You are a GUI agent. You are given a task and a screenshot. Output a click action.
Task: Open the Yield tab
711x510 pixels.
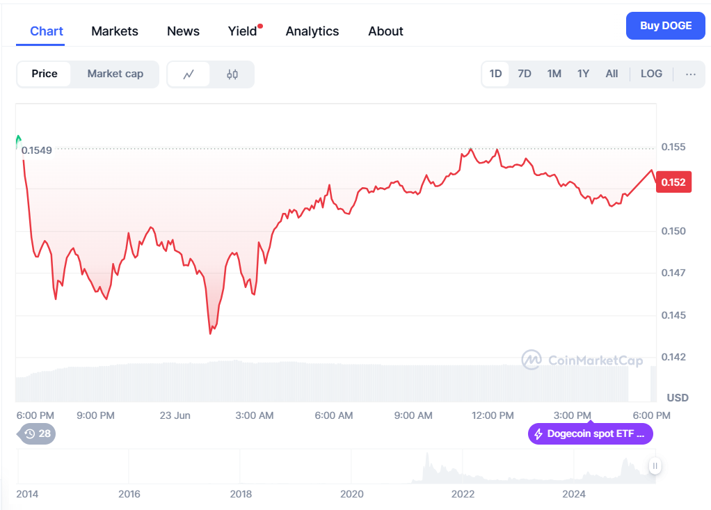tap(243, 31)
